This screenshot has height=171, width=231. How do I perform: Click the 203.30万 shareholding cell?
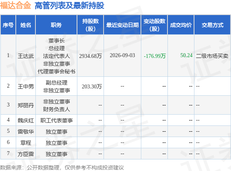pyautogui.click(x=92, y=86)
